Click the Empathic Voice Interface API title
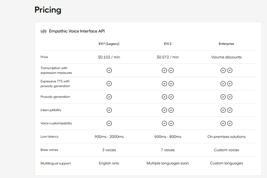This screenshot has height=178, width=267. pos(77,31)
